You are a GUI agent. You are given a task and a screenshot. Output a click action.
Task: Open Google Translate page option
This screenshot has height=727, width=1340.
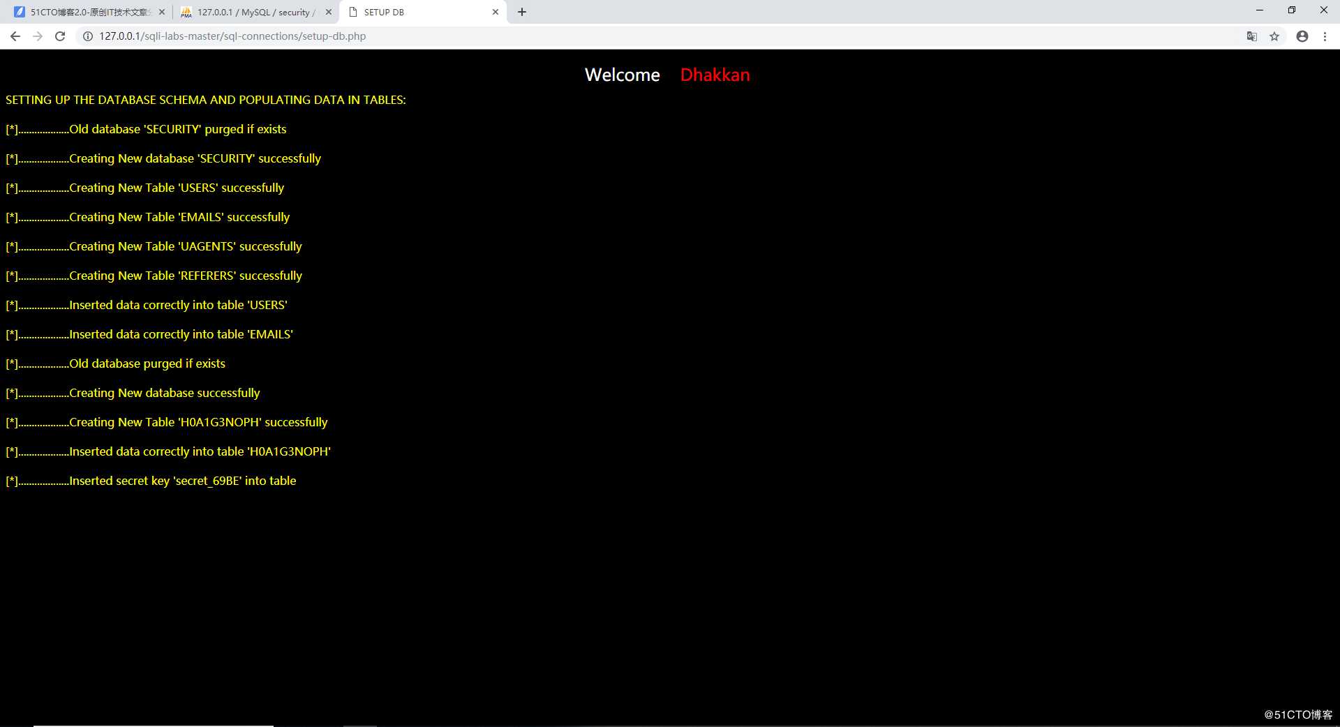(x=1252, y=36)
